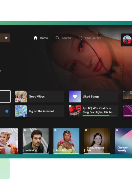The image size is (132, 179).
Task: Open the Big on the internet playlist
Action: [x=40, y=111]
